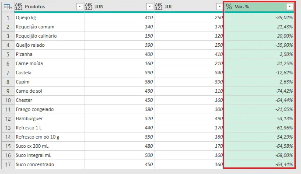
Task: Select row number 1 header
Action: pos(8,17)
